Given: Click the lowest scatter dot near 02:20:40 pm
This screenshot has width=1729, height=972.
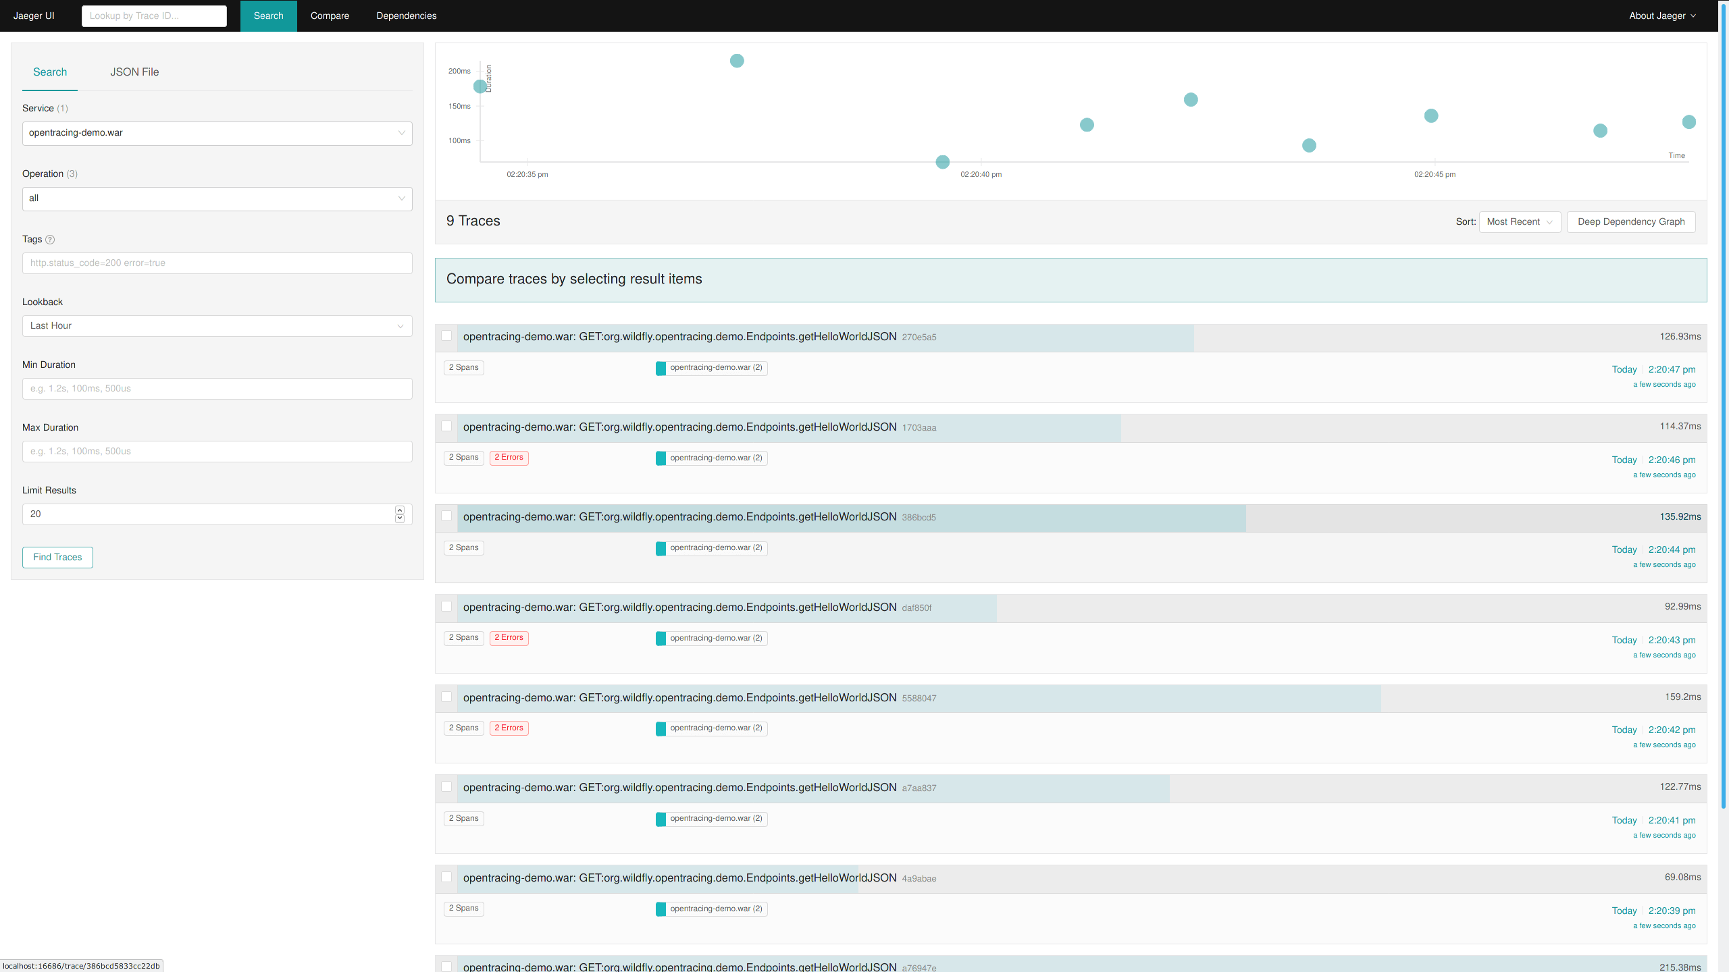Looking at the screenshot, I should point(943,162).
